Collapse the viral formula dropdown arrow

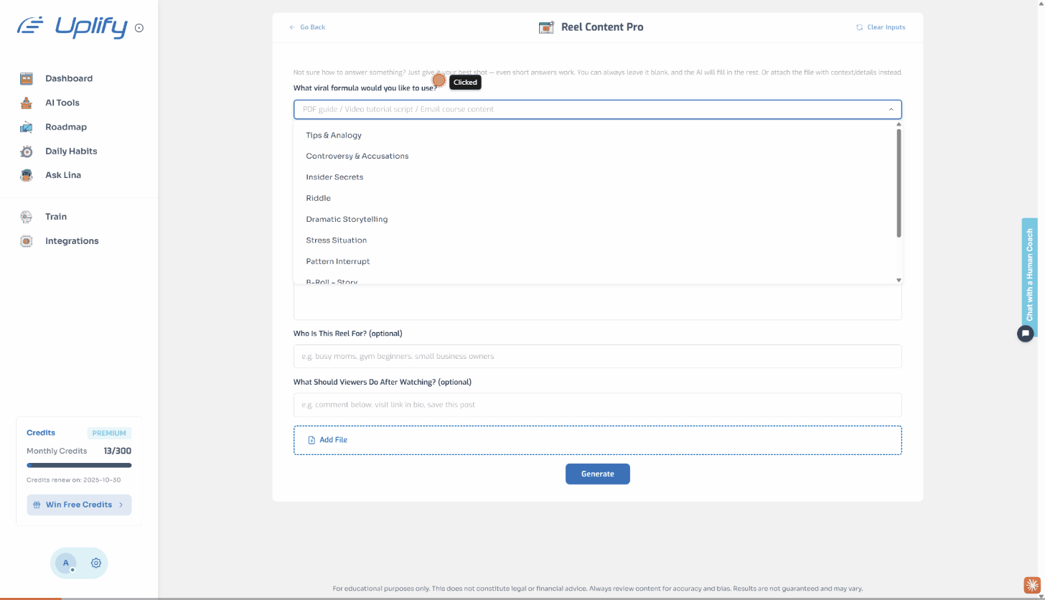click(x=891, y=110)
